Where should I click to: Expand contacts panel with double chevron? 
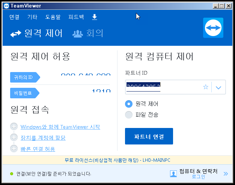(226, 174)
